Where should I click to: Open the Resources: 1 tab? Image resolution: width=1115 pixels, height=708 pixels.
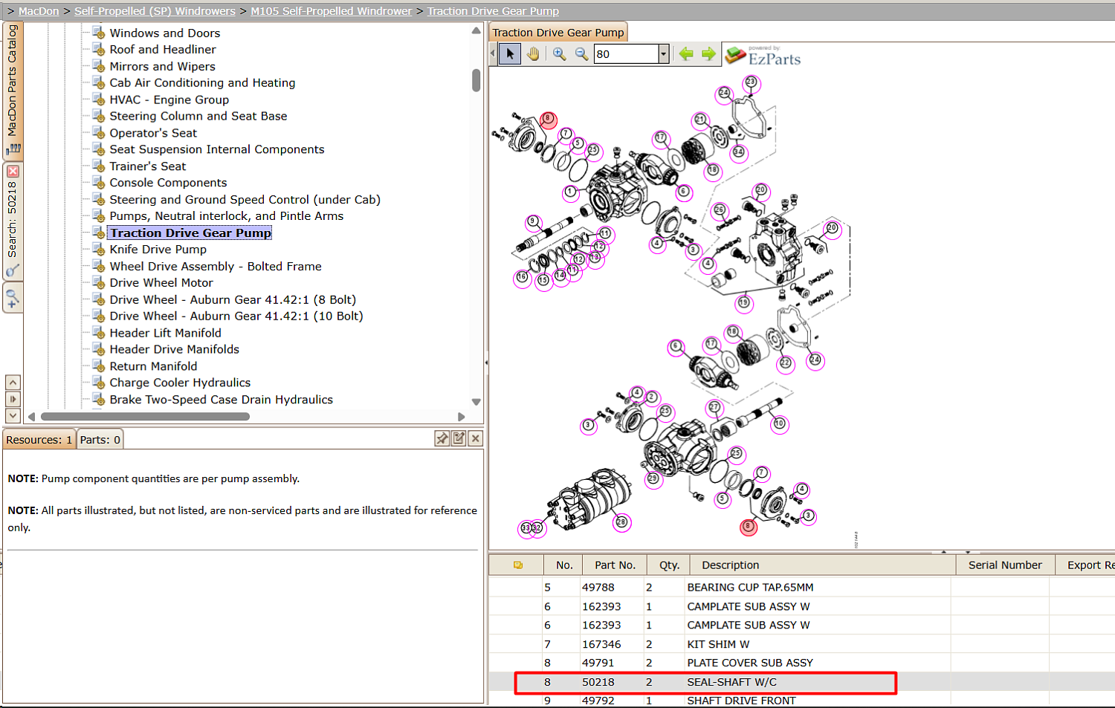[39, 440]
